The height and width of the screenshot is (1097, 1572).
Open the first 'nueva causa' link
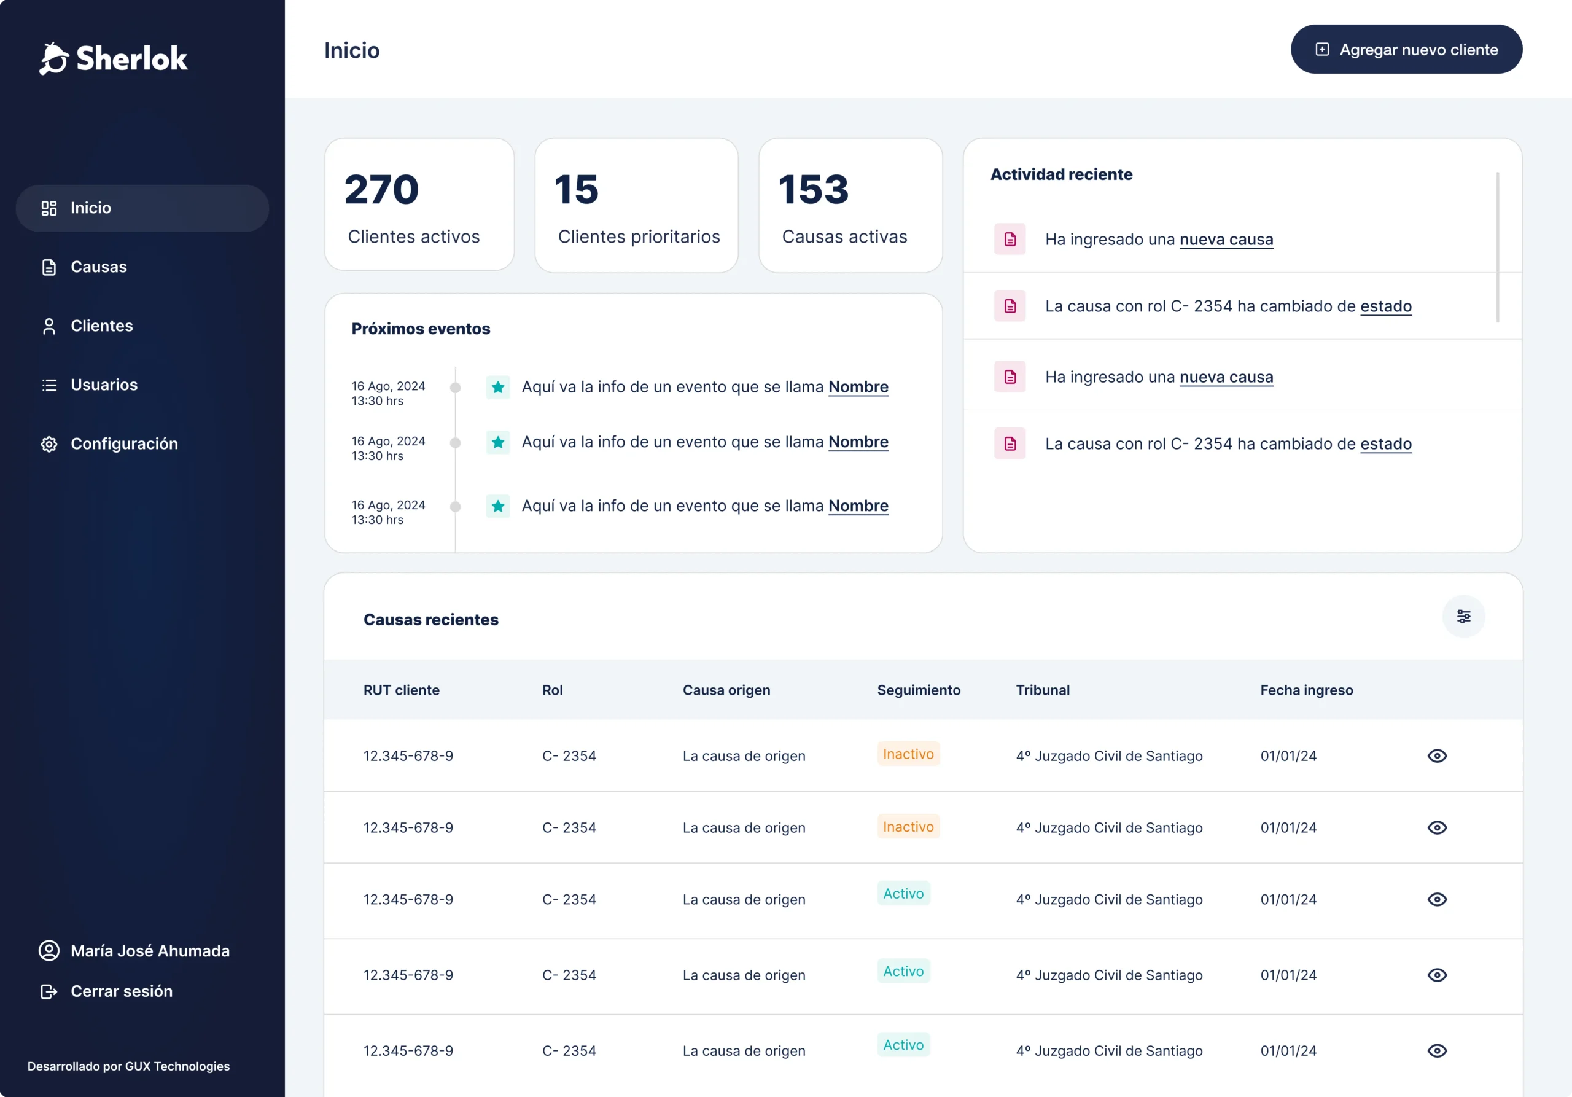point(1226,240)
